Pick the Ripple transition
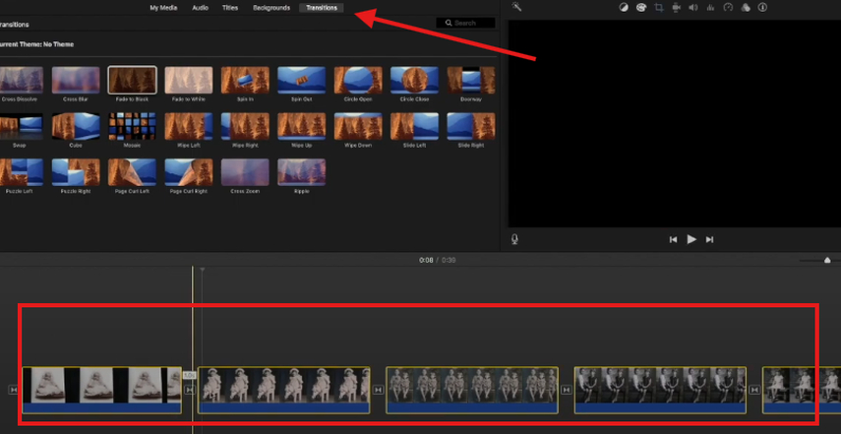This screenshot has width=841, height=434. tap(301, 172)
